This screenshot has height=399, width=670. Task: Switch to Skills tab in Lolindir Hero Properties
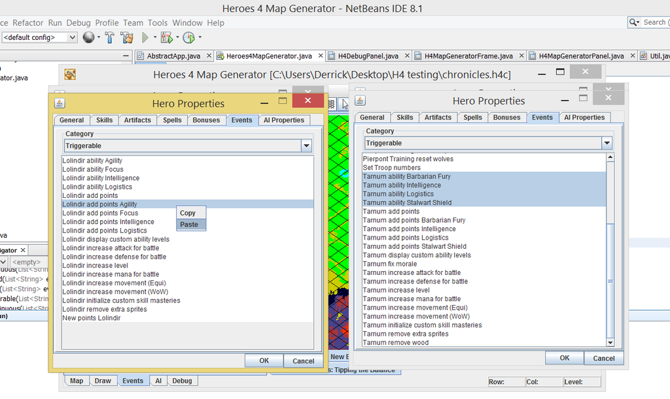pyautogui.click(x=104, y=120)
